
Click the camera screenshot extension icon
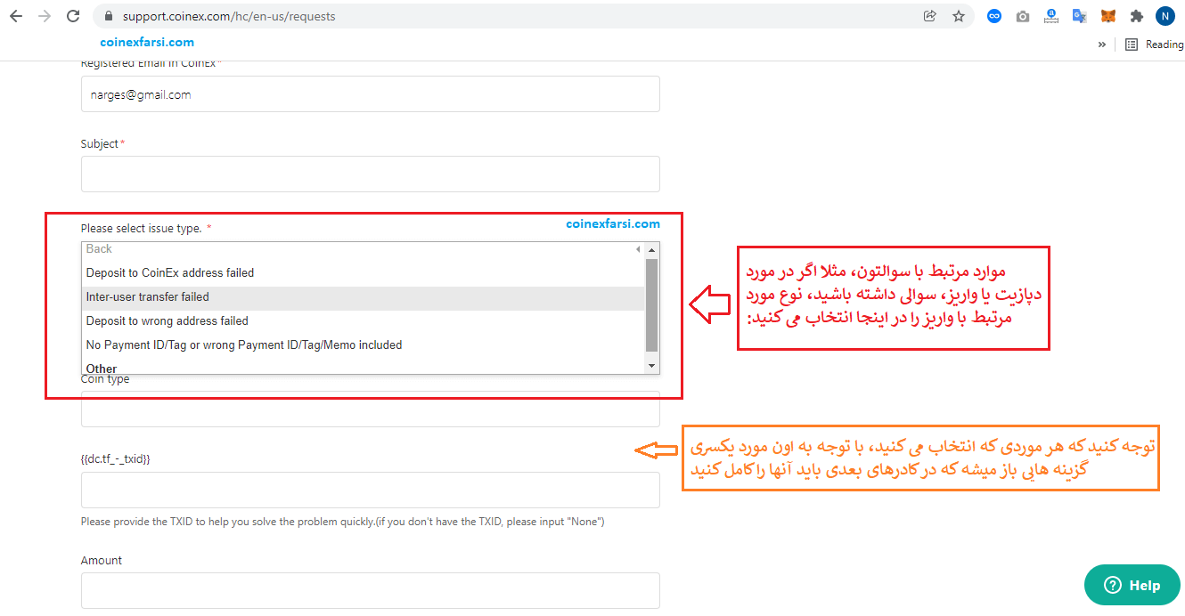pyautogui.click(x=1023, y=16)
